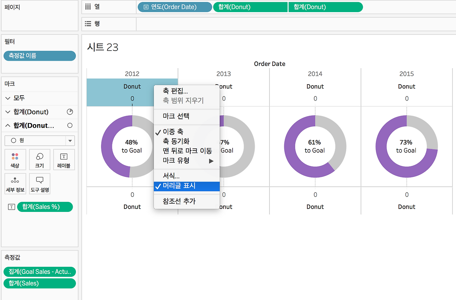Click the top Donut axis label under 2014
Image resolution: width=456 pixels, height=300 pixels.
tap(315, 87)
